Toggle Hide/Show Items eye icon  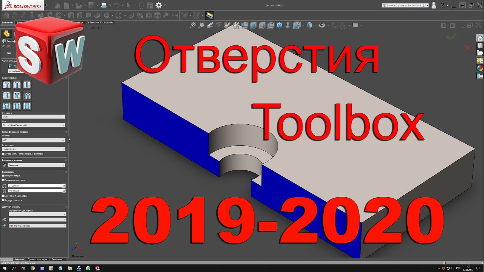point(322,25)
